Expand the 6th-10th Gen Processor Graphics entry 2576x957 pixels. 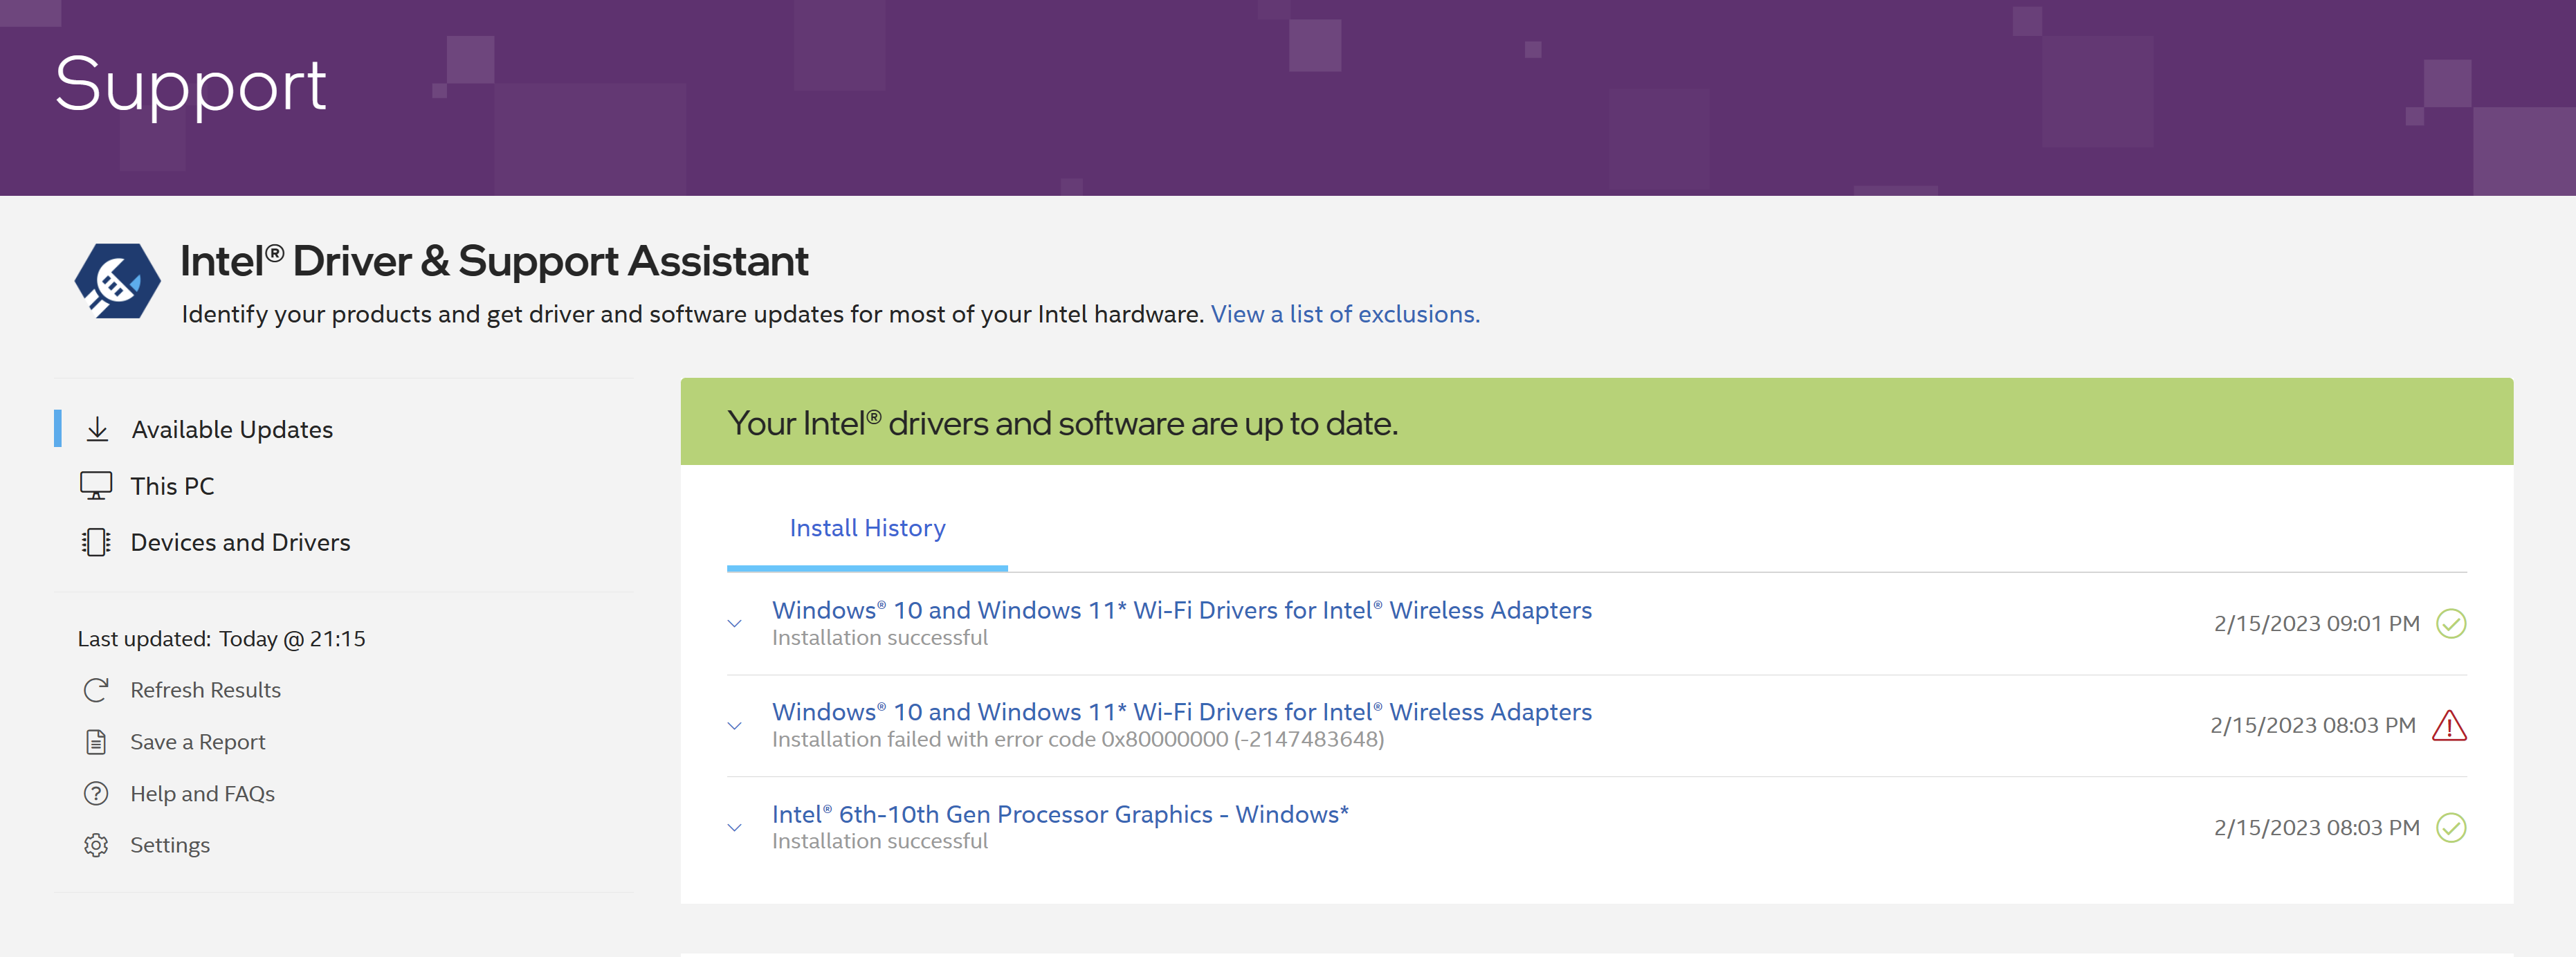click(x=735, y=828)
